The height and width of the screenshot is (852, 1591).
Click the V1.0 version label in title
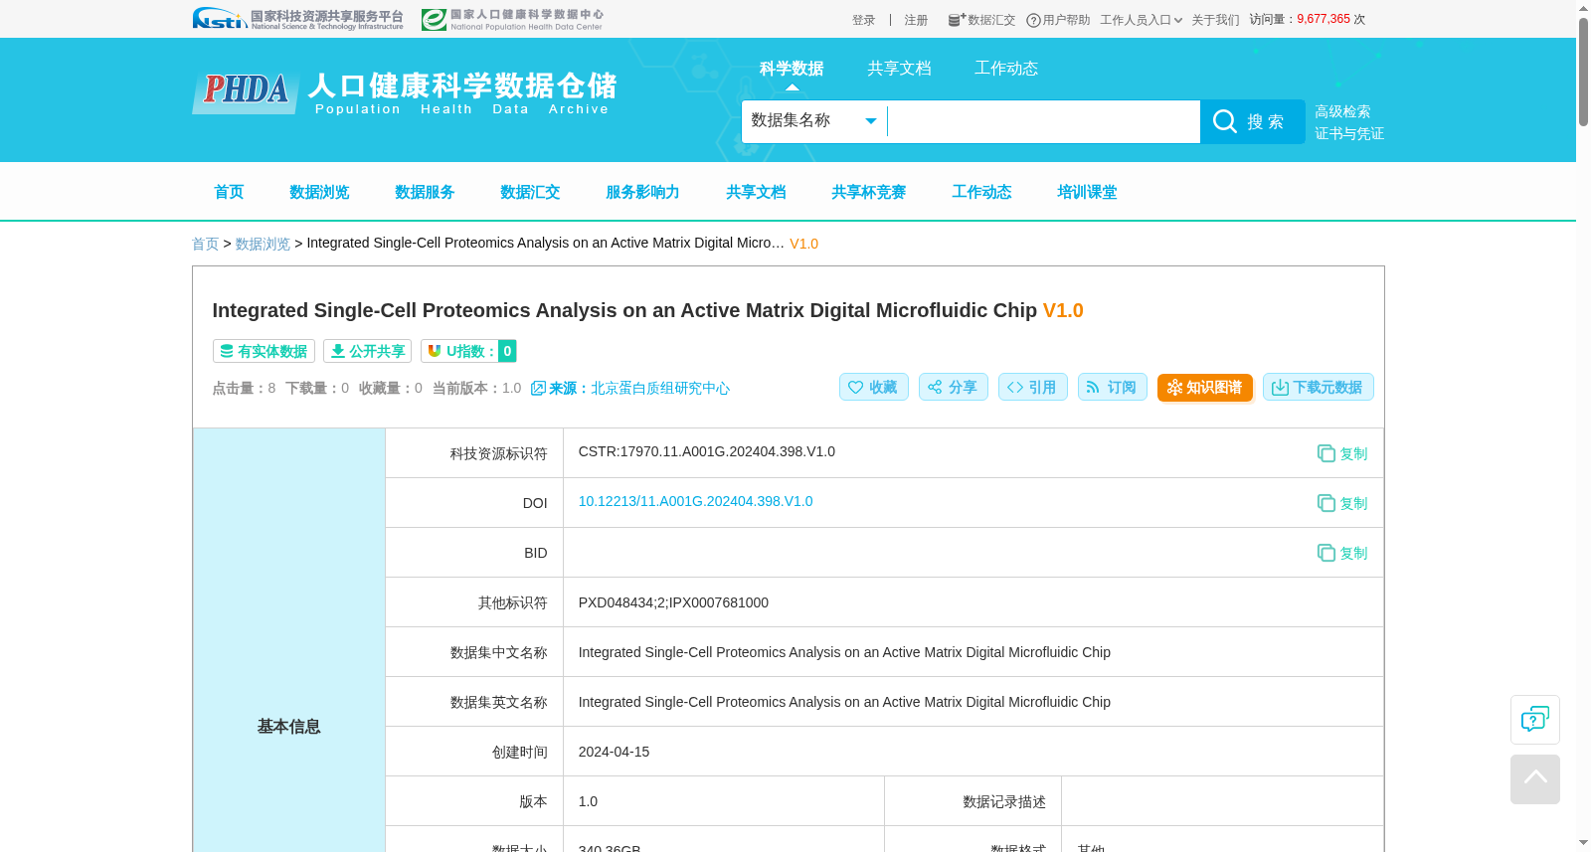point(1063,310)
